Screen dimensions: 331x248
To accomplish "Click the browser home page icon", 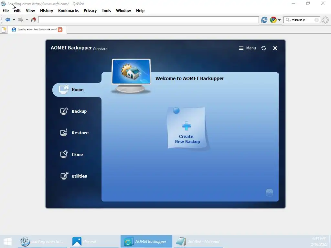I will click(x=34, y=20).
